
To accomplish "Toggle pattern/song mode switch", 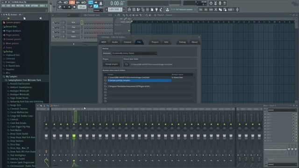I will tap(60, 7).
